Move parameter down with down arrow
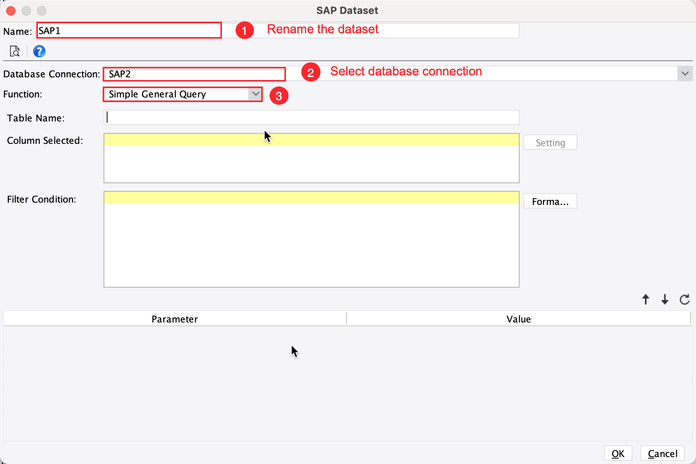 [x=665, y=299]
